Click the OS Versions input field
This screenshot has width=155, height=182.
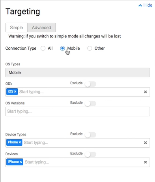pos(78,111)
